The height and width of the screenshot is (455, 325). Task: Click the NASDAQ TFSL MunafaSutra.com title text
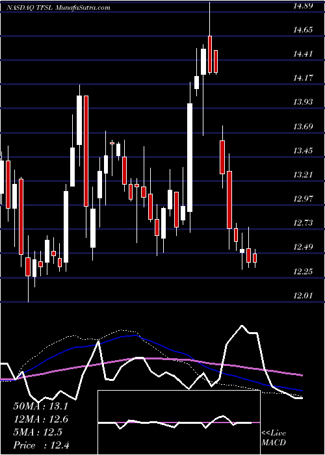tap(58, 8)
